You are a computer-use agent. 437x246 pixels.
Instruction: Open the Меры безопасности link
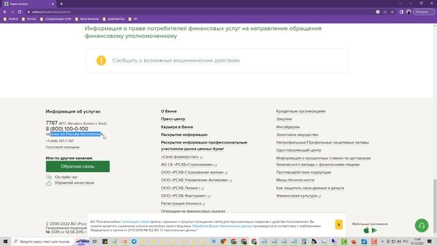point(295,180)
